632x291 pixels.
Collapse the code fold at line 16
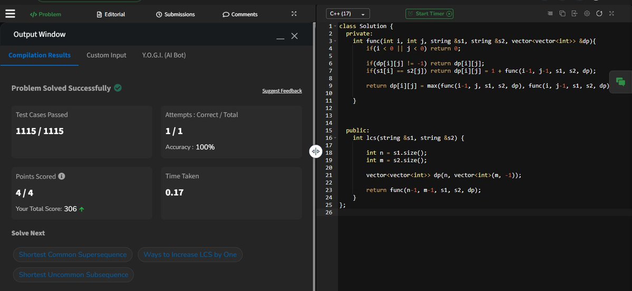(x=335, y=138)
